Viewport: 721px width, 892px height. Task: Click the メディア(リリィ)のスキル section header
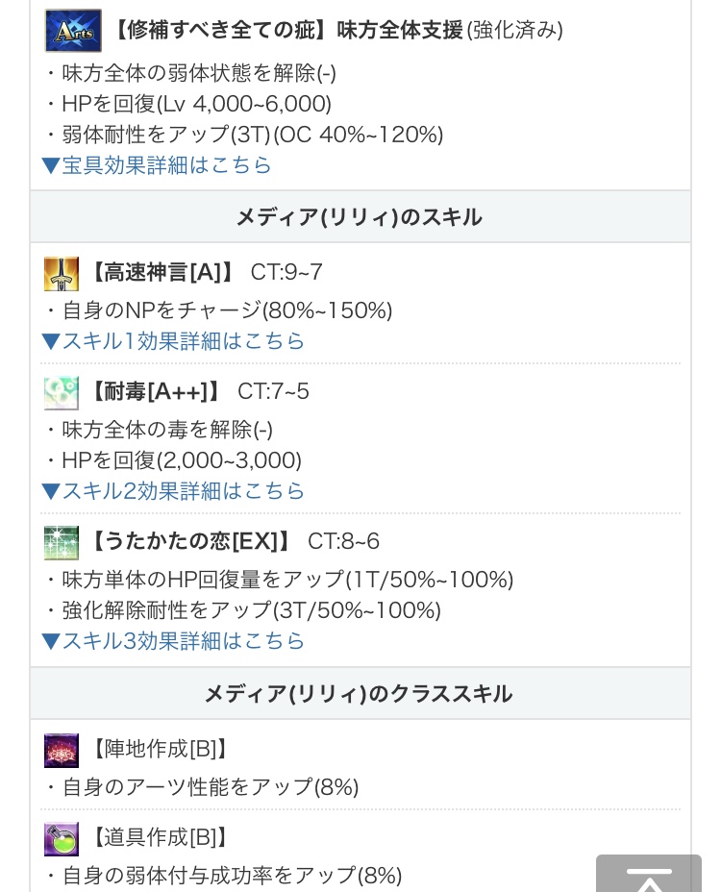360,217
